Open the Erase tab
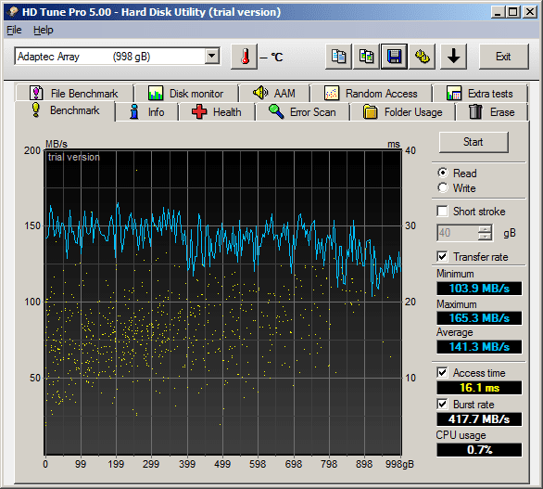 click(492, 112)
